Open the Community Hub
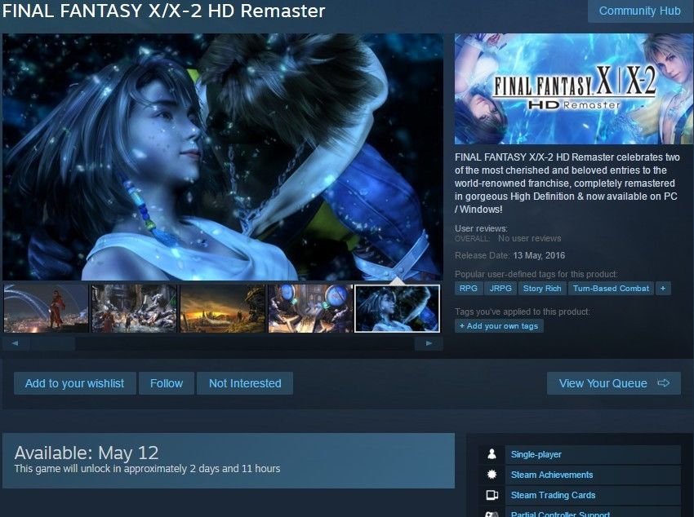694x517 pixels. coord(639,11)
